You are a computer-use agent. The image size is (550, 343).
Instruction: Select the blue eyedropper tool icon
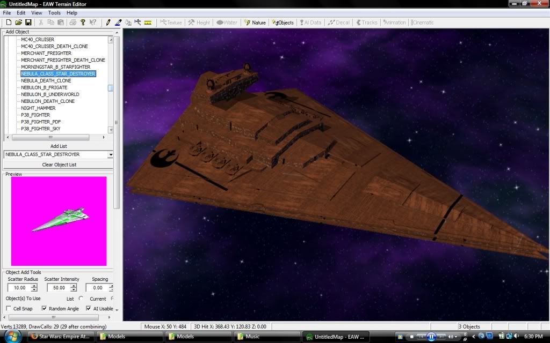tap(118, 23)
